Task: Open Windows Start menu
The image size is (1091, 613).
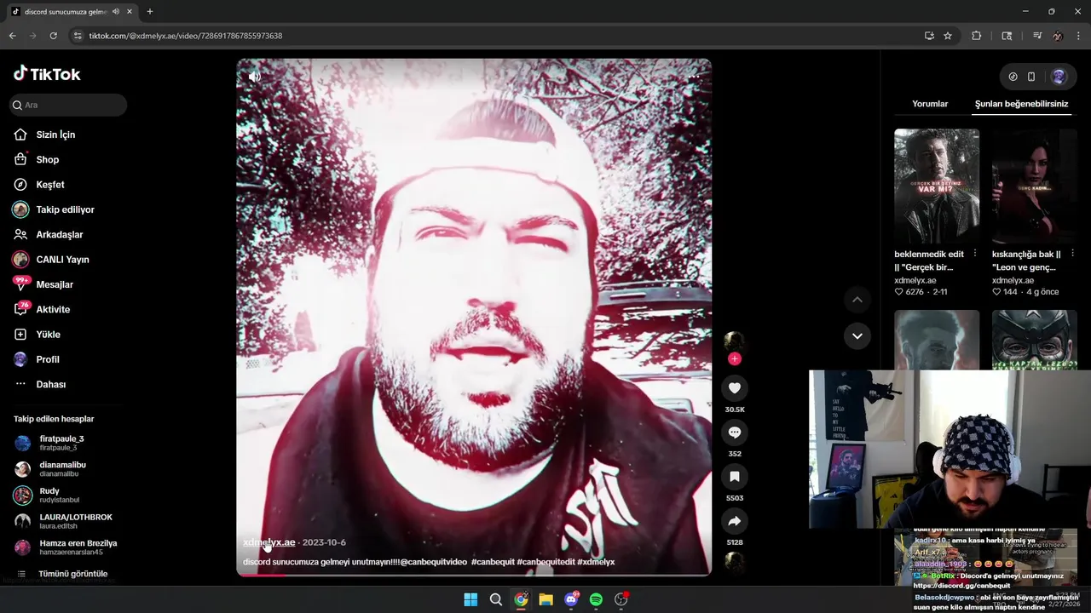Action: click(470, 599)
